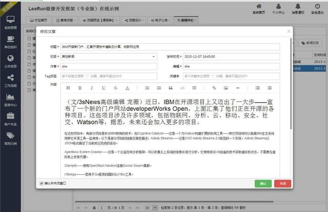This screenshot has height=212, width=328.
Task: Switch to the 草稿流程 tab
Action: pyautogui.click(x=66, y=20)
